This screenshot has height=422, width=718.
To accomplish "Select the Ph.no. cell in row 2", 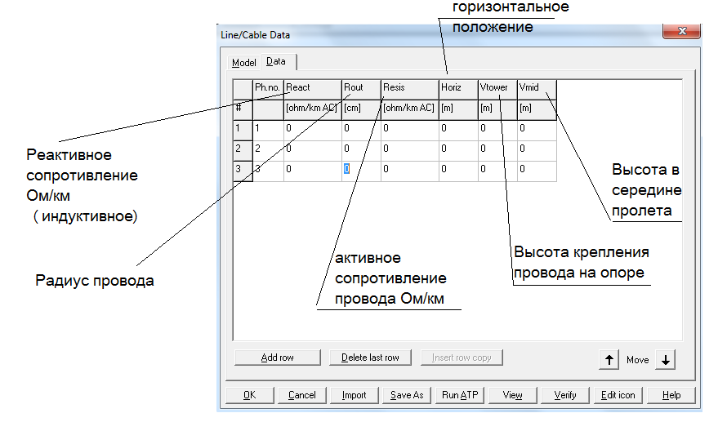I will pyautogui.click(x=269, y=150).
